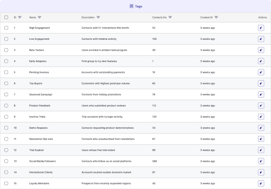Edit the Pending Invoices tag

[x=261, y=72]
